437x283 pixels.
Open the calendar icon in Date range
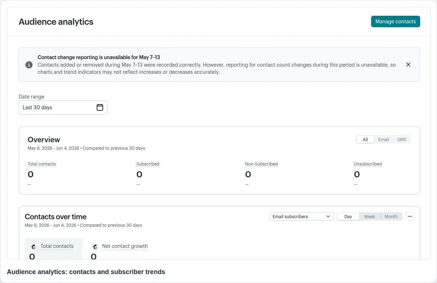point(100,107)
